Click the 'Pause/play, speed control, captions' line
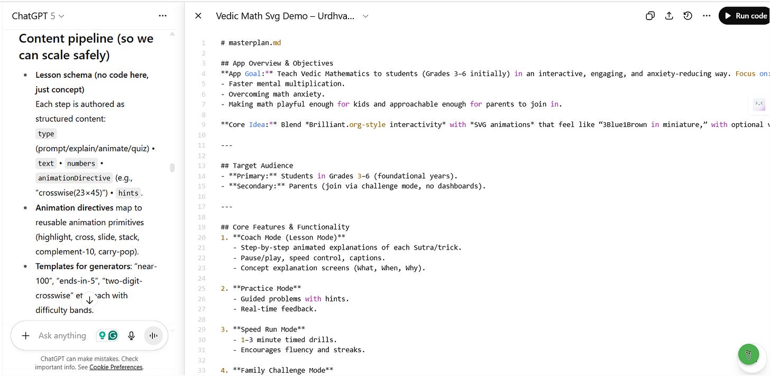 [x=309, y=258]
